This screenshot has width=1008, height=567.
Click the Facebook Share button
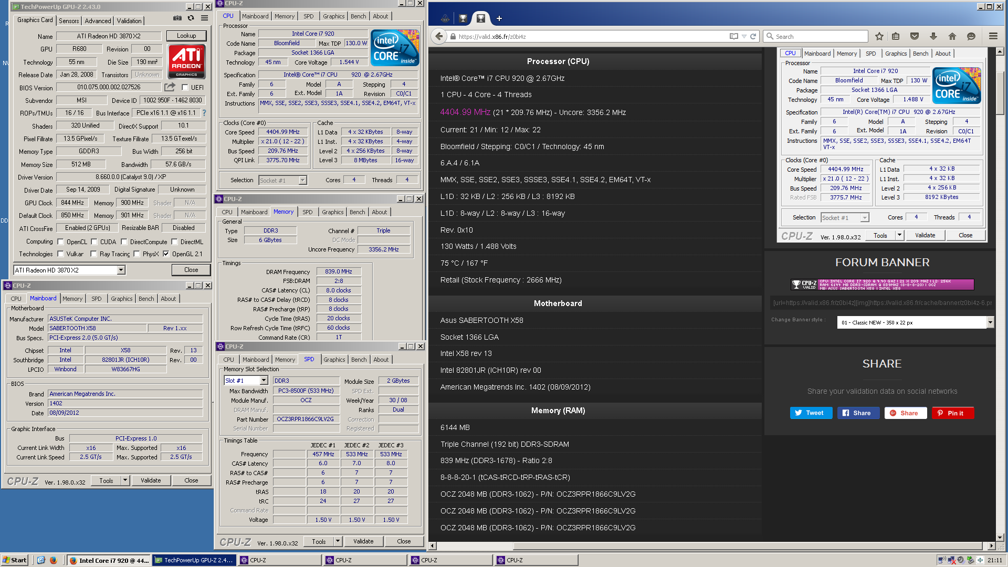(858, 413)
